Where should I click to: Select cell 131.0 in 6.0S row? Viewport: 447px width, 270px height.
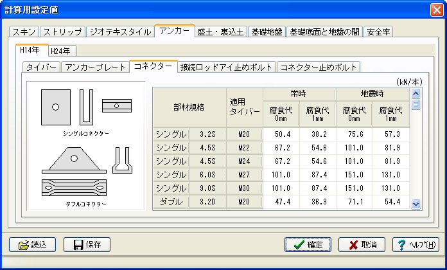pos(391,175)
